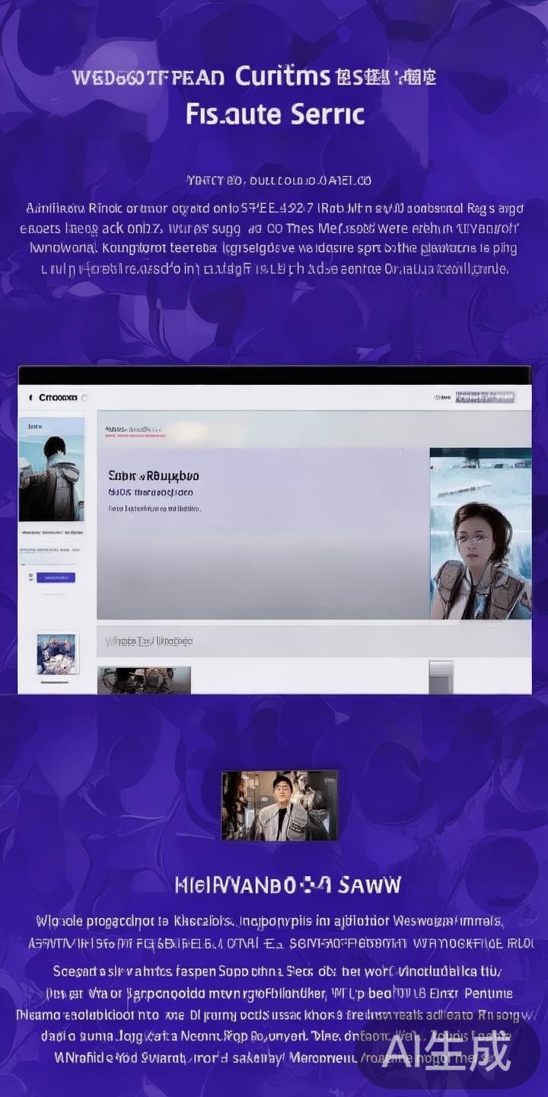Click the "Curitms" page title at the top

(282, 76)
